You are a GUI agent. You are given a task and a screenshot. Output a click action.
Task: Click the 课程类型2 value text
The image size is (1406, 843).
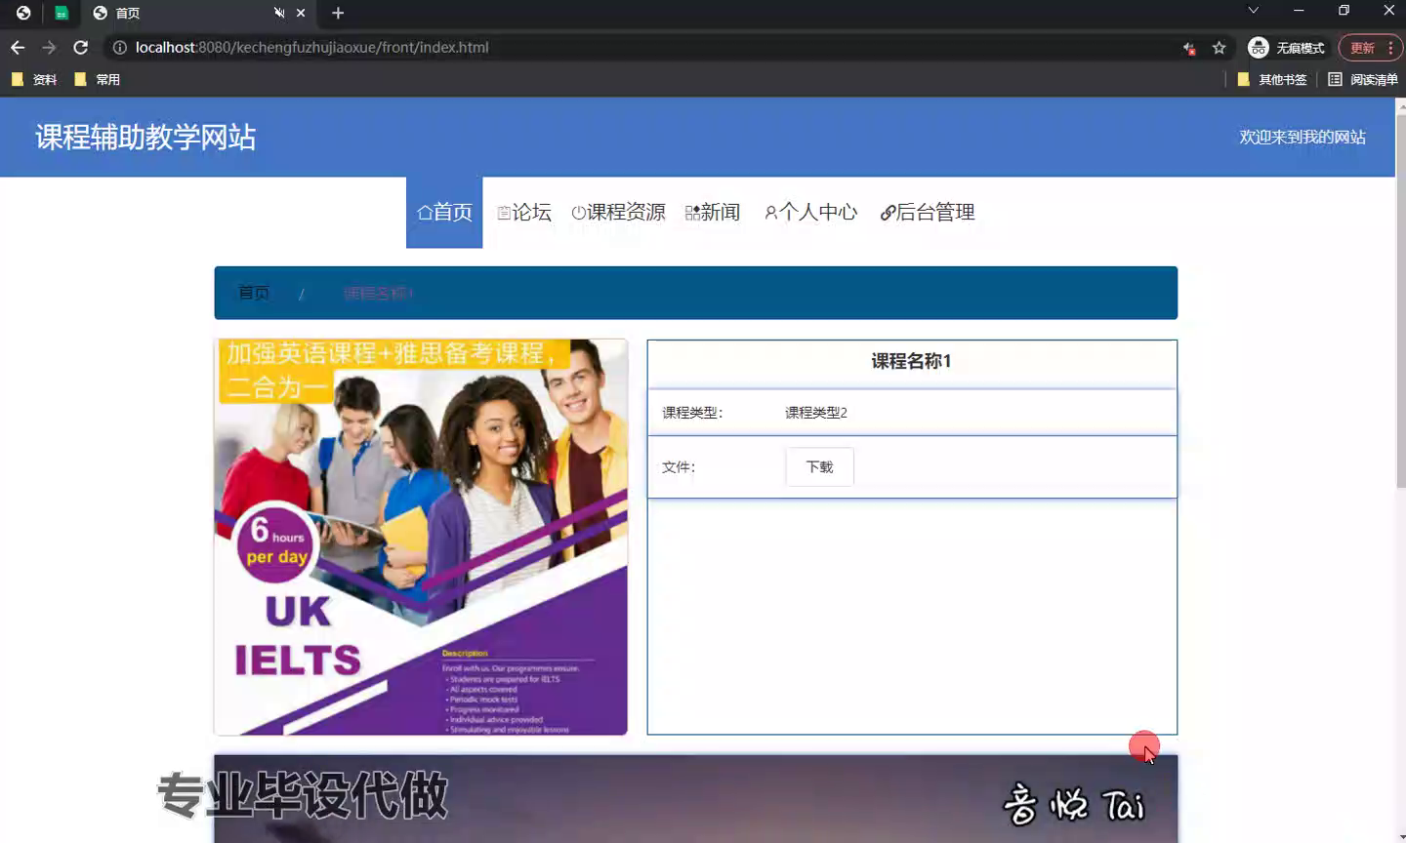click(816, 413)
